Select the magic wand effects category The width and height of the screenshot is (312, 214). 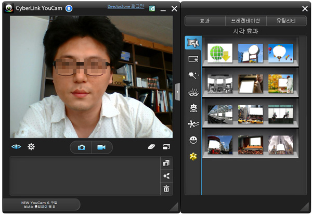(x=193, y=75)
